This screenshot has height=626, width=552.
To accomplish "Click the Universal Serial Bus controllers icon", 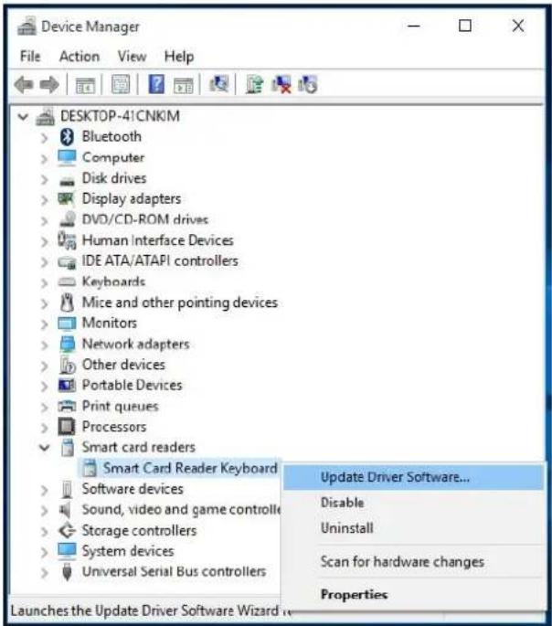I will tap(67, 572).
